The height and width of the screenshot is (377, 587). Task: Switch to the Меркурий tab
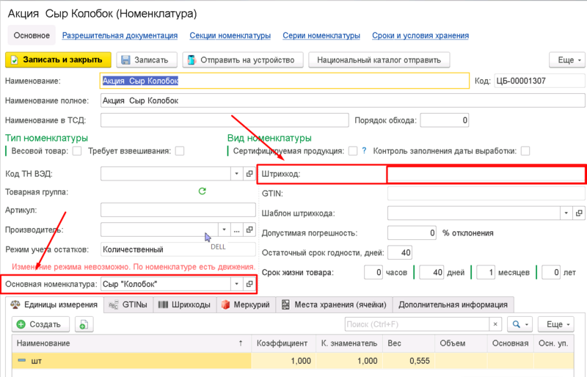pos(246,304)
